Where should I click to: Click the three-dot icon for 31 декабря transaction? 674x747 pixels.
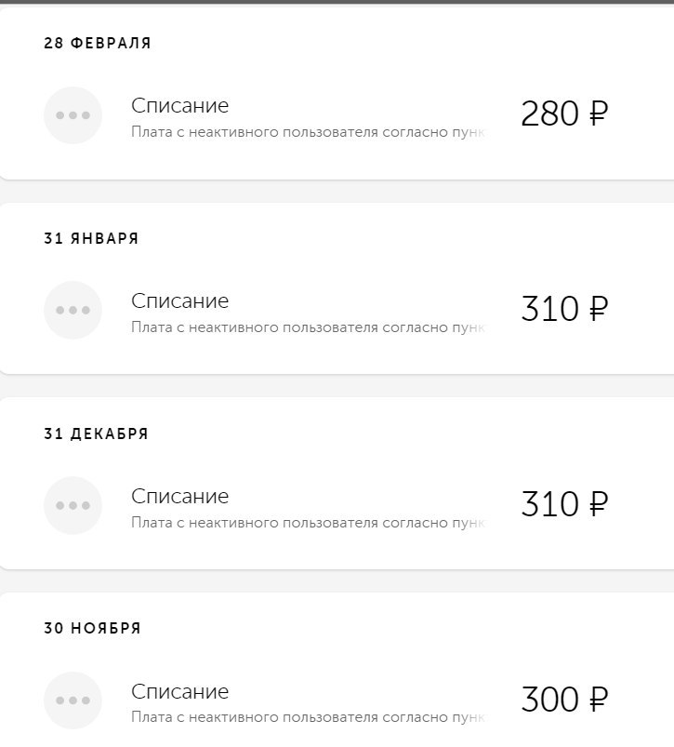point(73,505)
